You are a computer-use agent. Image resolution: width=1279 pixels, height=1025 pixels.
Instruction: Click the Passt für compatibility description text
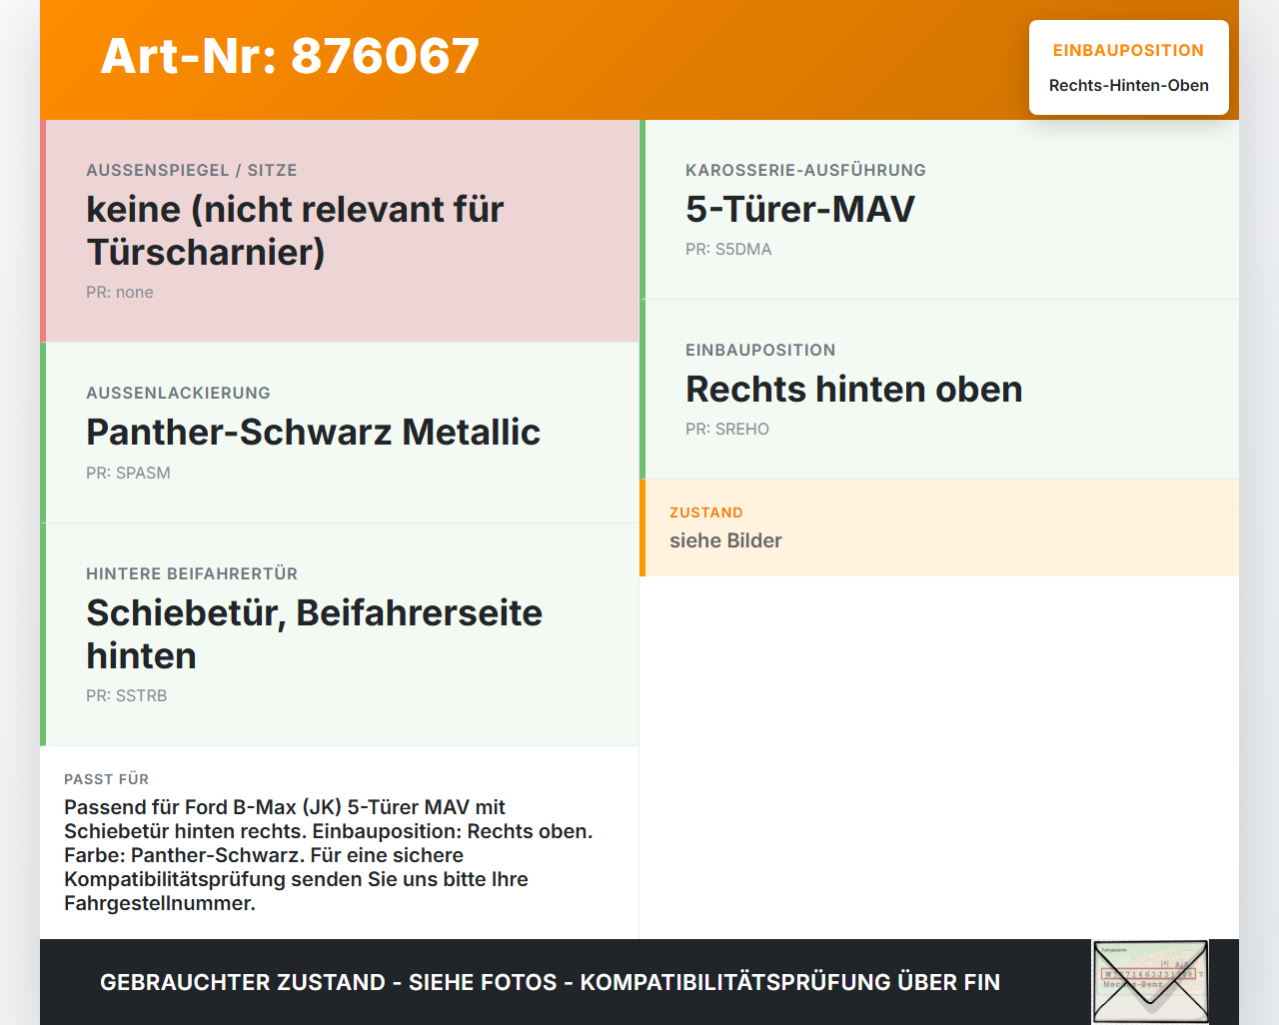pyautogui.click(x=329, y=855)
